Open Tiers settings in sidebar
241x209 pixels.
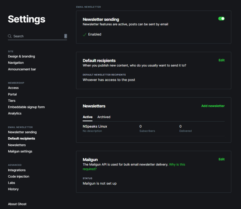coord(12,101)
